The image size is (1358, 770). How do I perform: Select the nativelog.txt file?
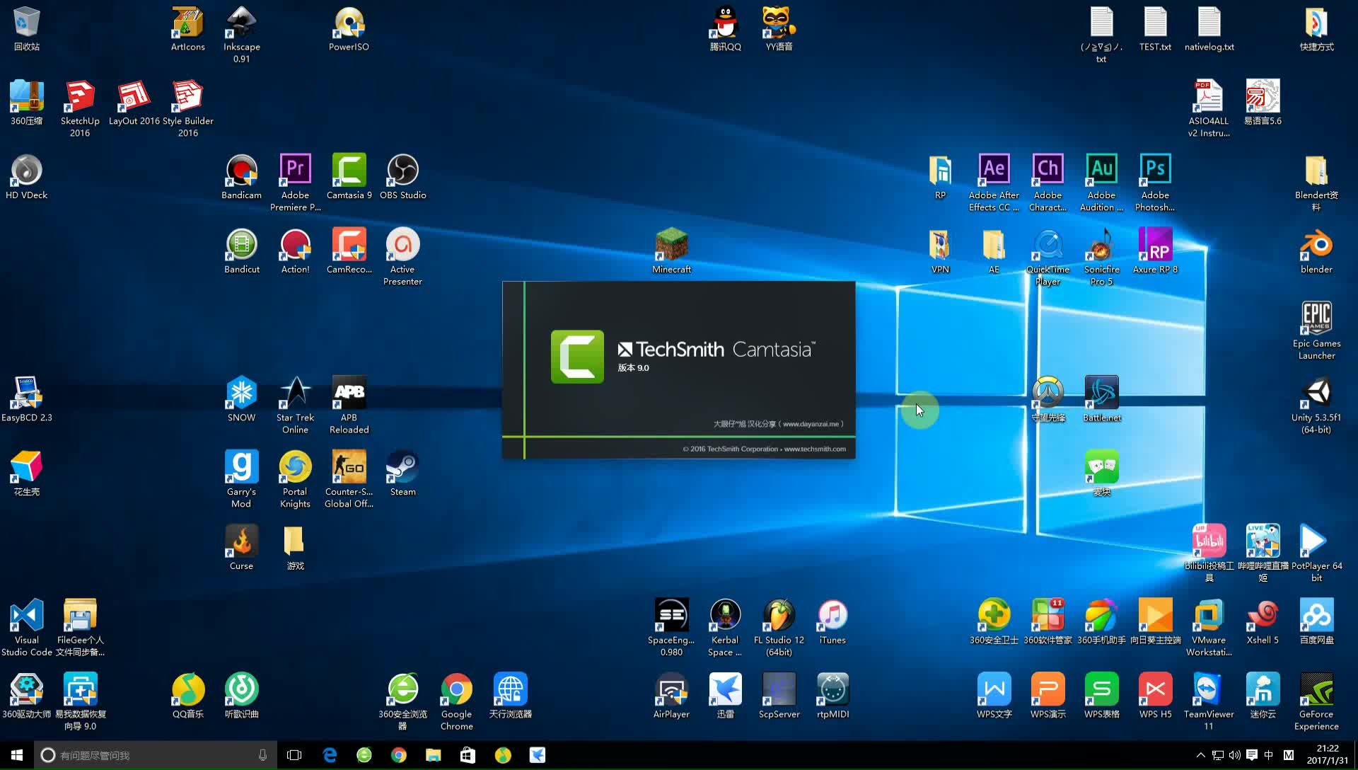point(1209,28)
